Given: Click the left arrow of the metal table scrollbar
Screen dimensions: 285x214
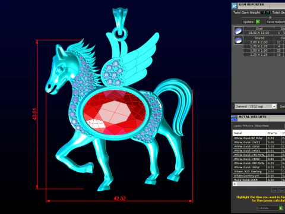Looking at the screenshot, I should pyautogui.click(x=235, y=184).
